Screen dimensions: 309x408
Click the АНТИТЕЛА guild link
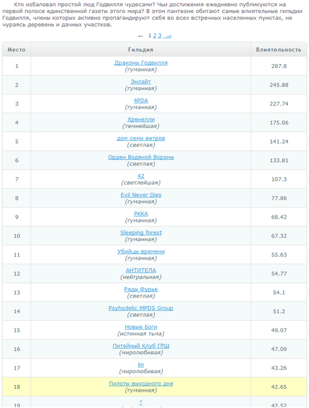141,270
